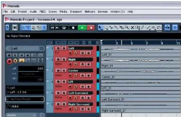Adjust the Inspector volume slider at 0.00

click(x=31, y=69)
